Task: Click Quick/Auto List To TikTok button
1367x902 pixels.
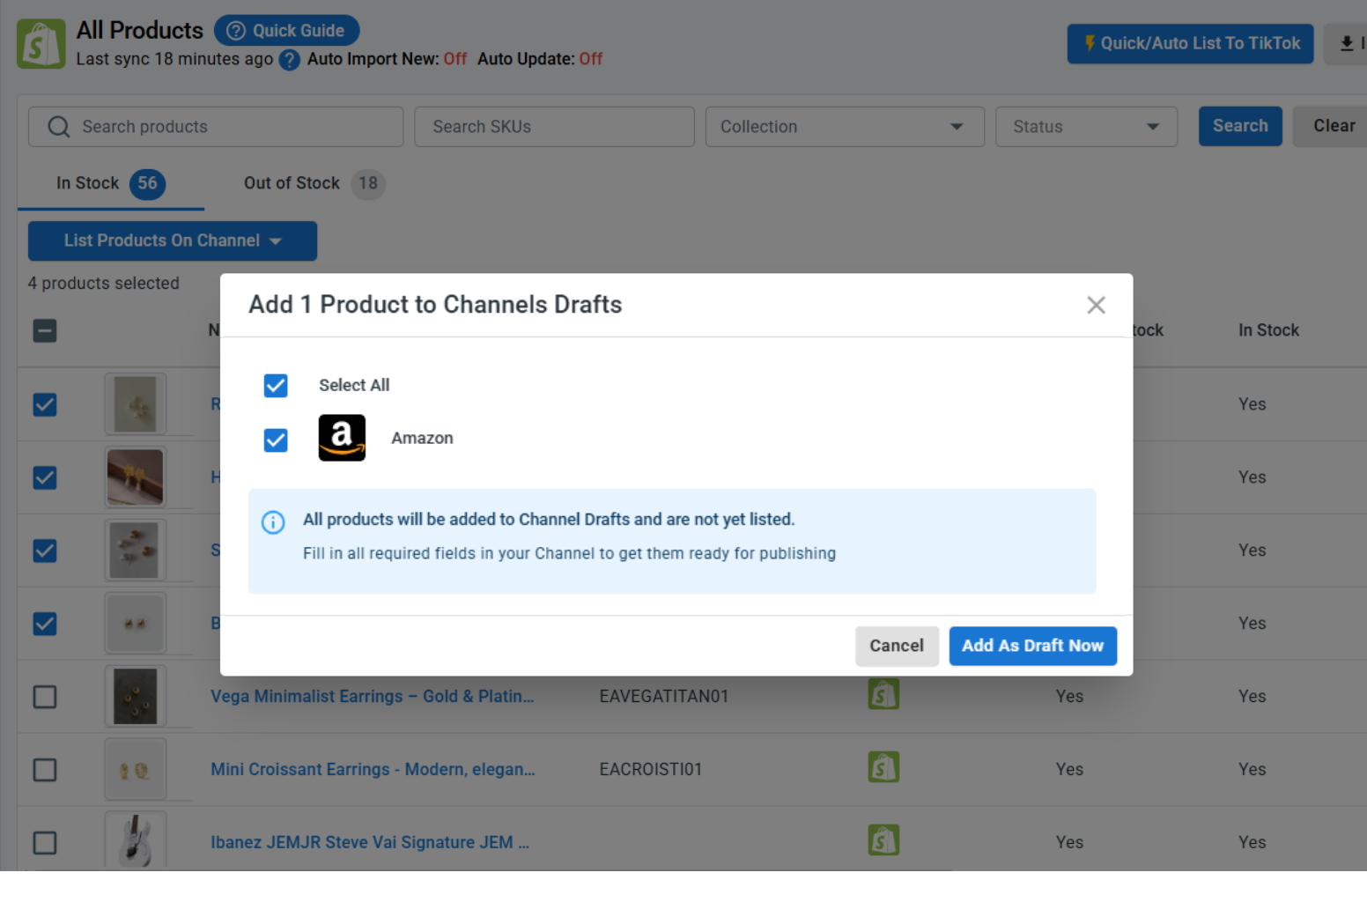Action: tap(1190, 43)
